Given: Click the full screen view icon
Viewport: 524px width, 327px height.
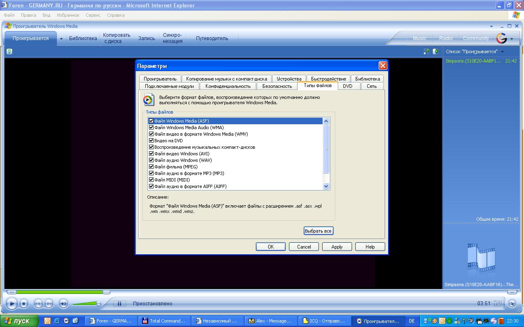Looking at the screenshot, I should point(426,52).
